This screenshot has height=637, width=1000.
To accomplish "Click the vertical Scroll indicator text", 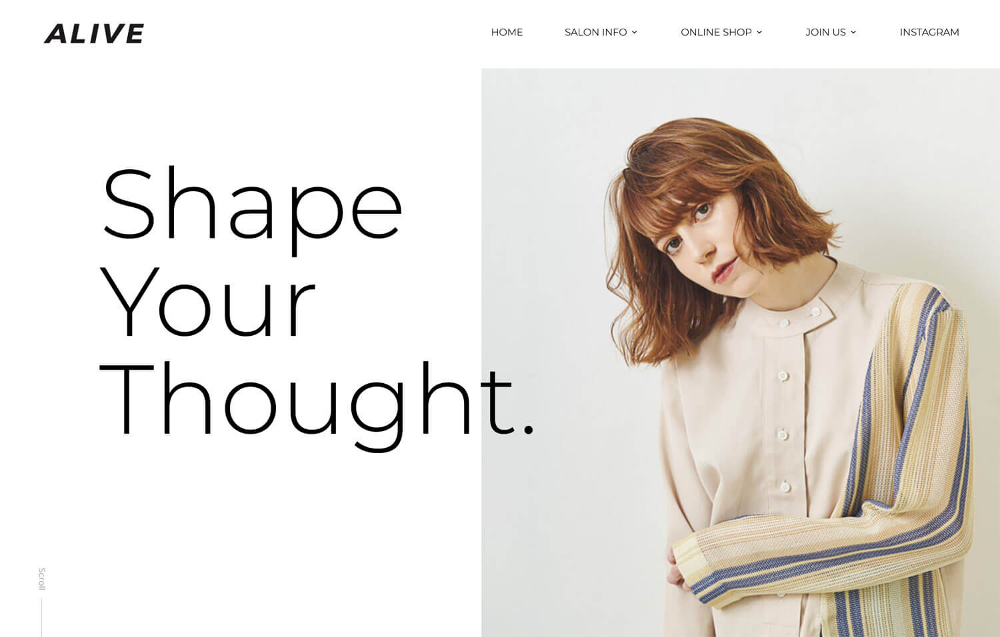I will 42,579.
